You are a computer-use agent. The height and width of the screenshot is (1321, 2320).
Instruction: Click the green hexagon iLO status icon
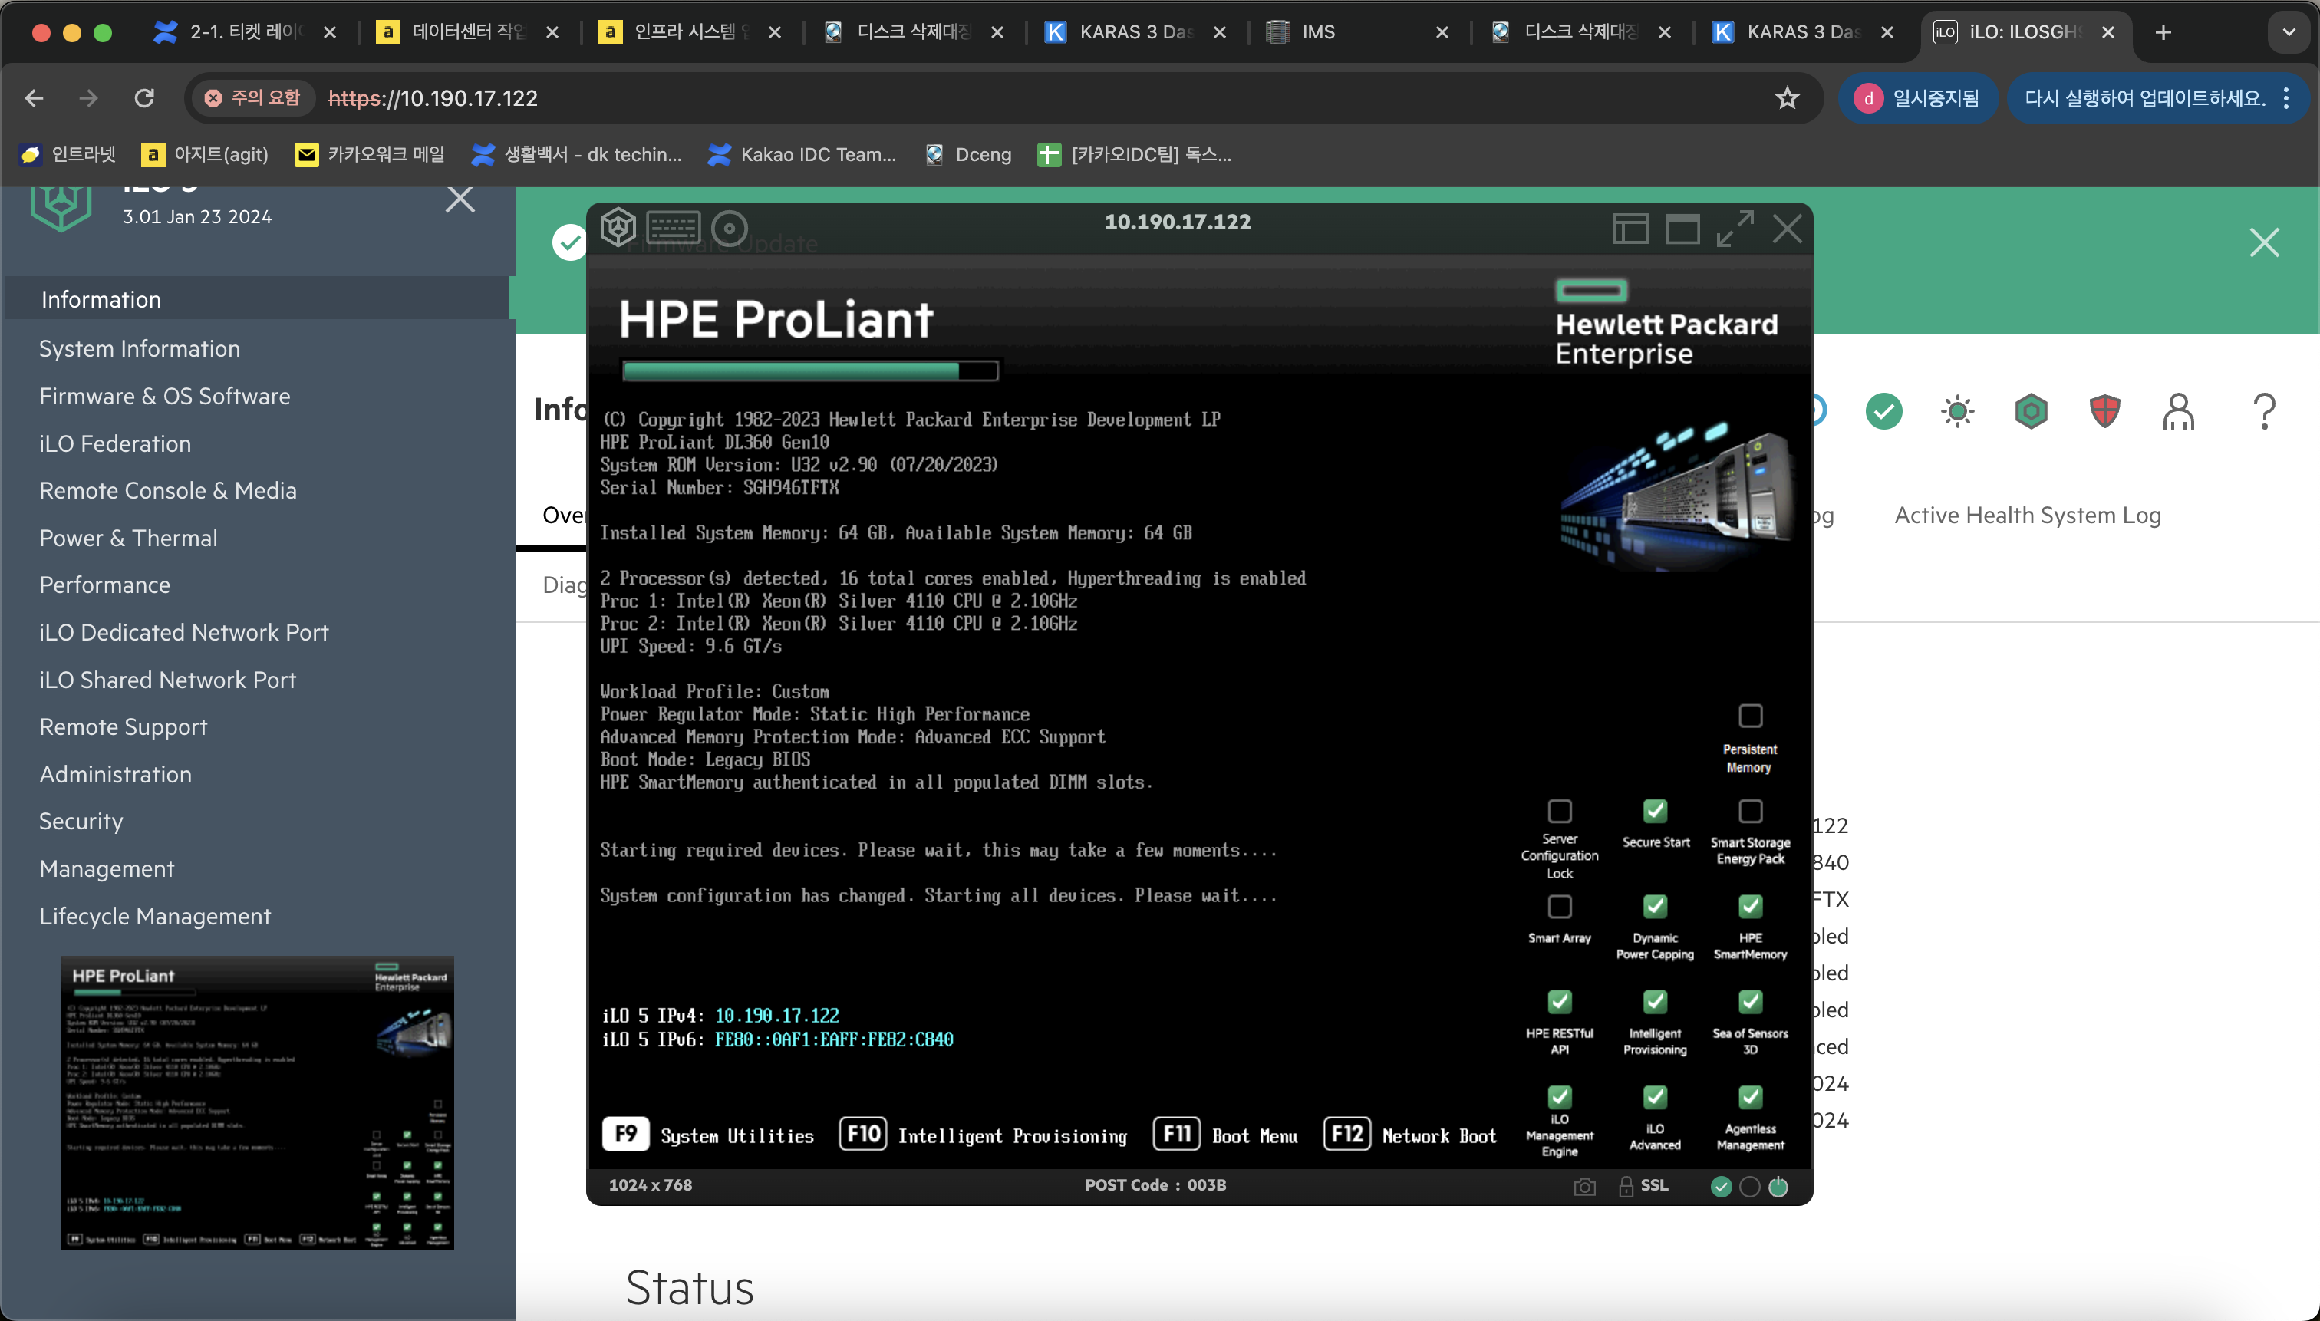(x=2031, y=411)
